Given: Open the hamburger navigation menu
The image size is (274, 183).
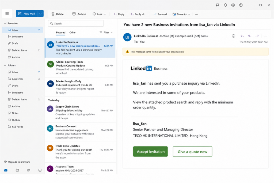Looking at the screenshot, I should [7, 13].
